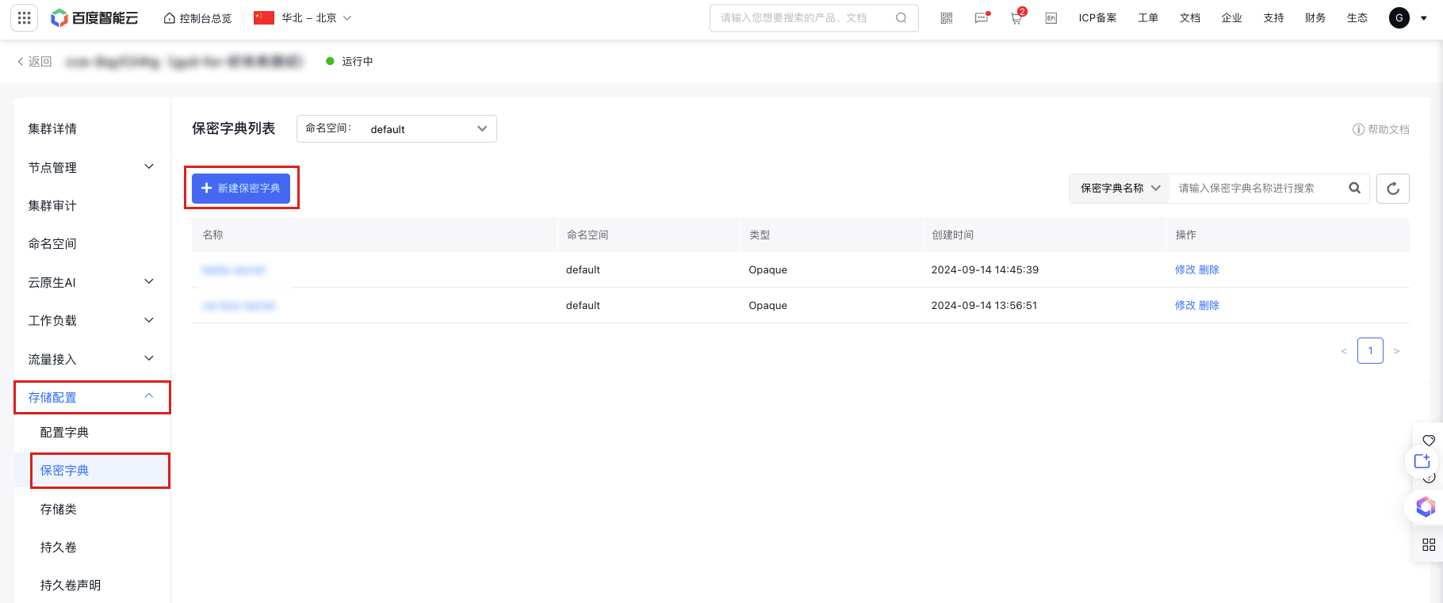Open the QR code icon in header
1443x603 pixels.
pyautogui.click(x=946, y=18)
